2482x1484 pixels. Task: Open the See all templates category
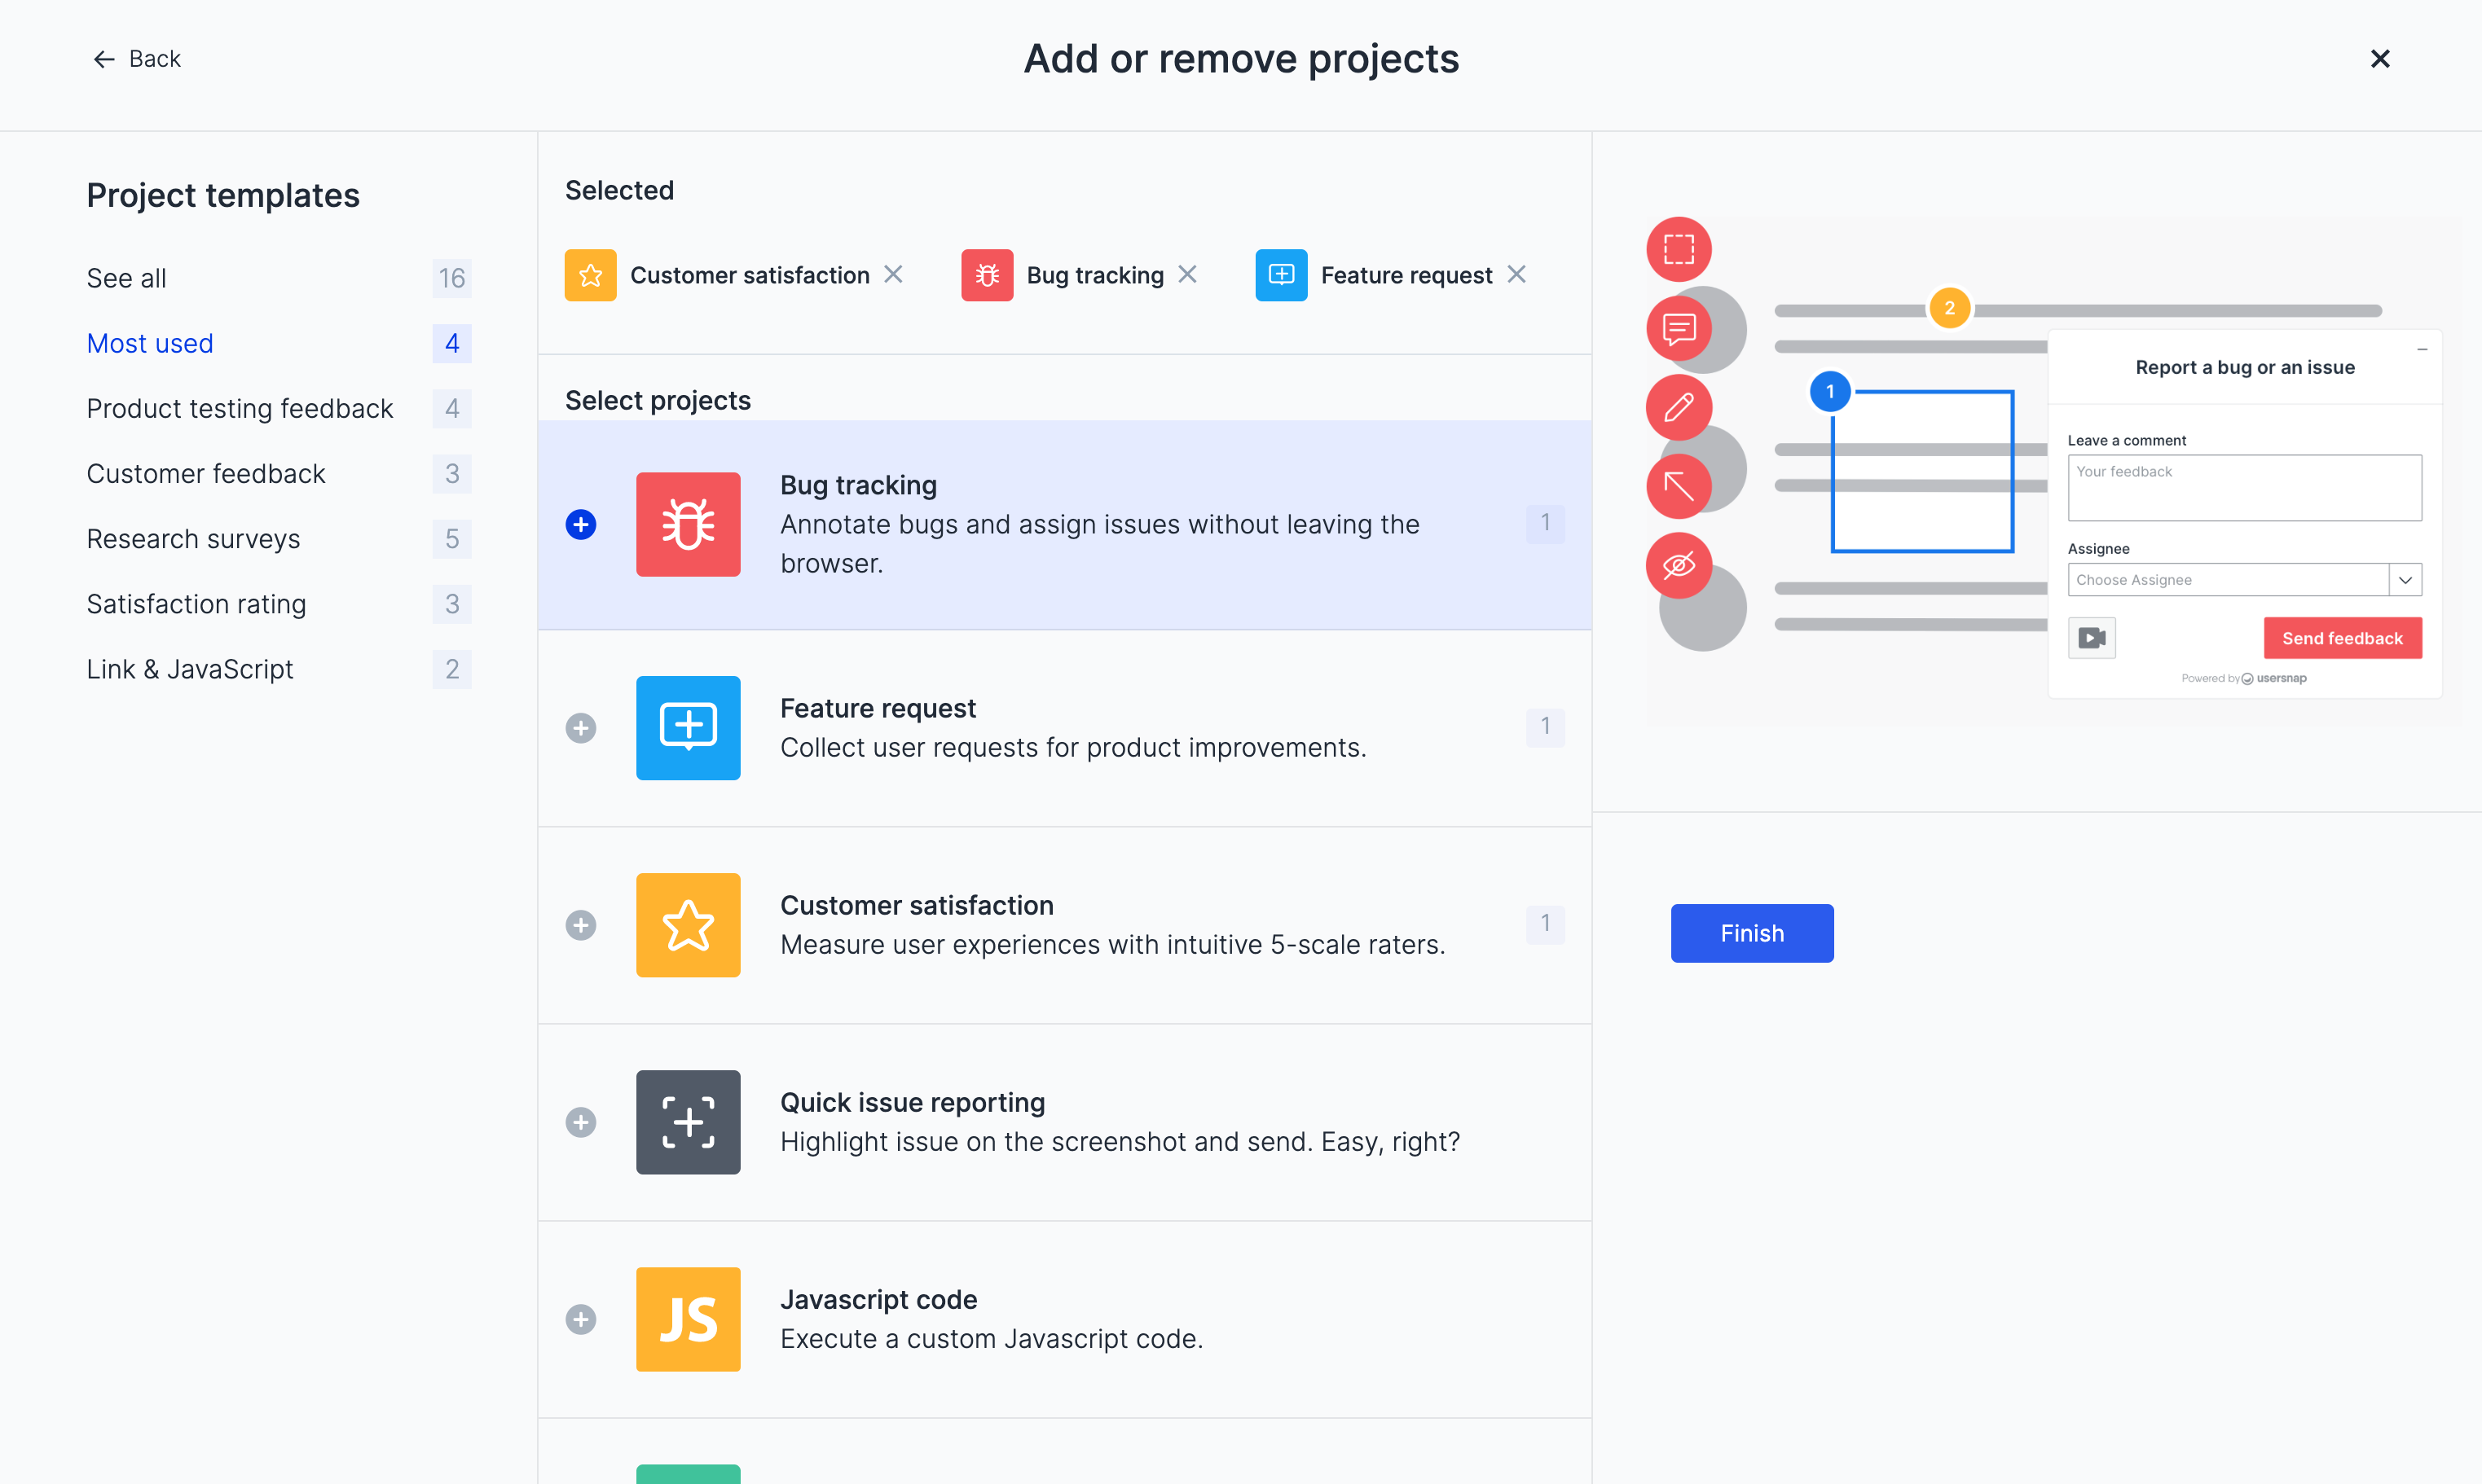point(126,278)
